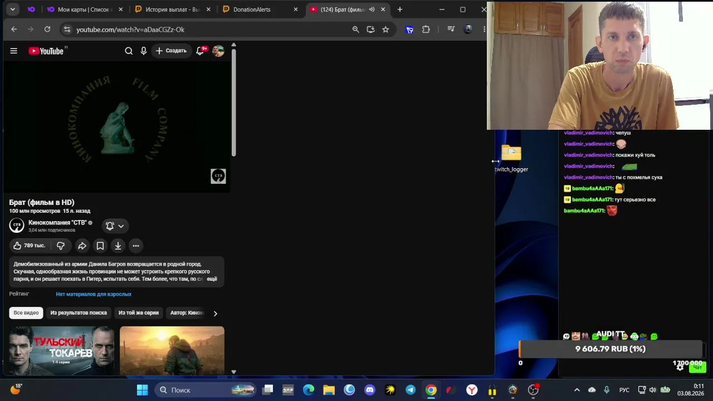This screenshot has width=713, height=401.
Task: Go back in the Chrome browser
Action: (14, 30)
